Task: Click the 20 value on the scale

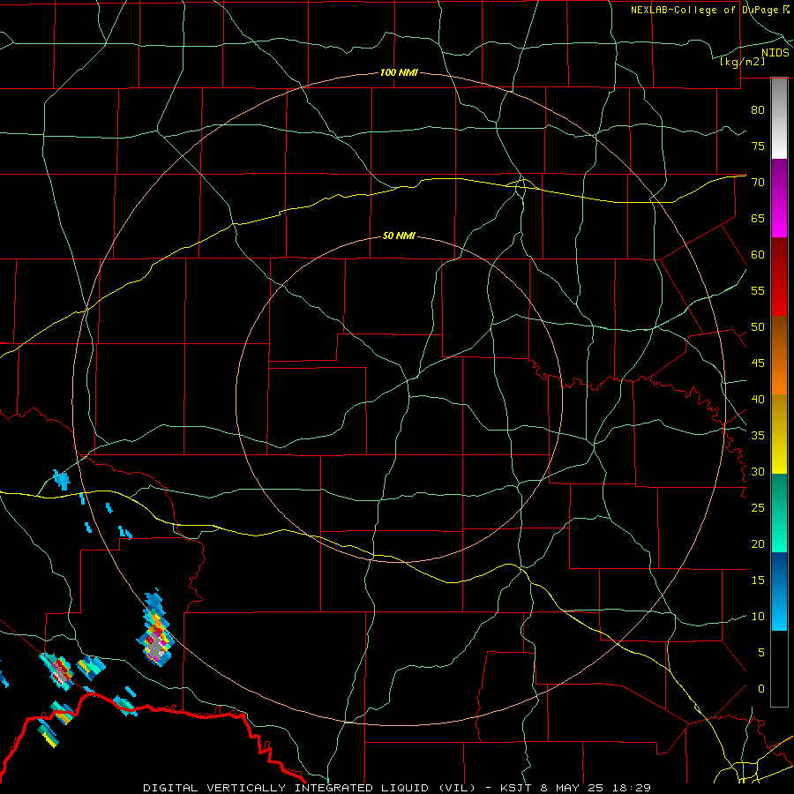Action: click(x=758, y=543)
